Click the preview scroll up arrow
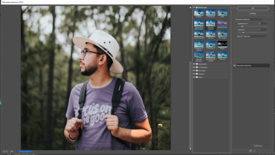 point(190,7)
